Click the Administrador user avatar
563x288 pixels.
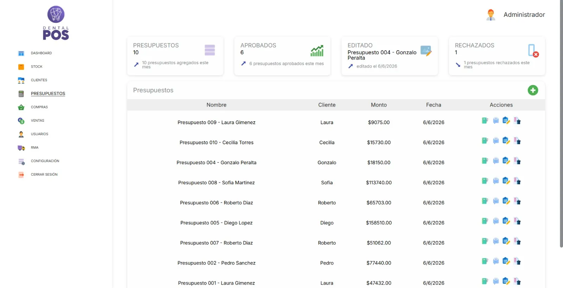491,15
